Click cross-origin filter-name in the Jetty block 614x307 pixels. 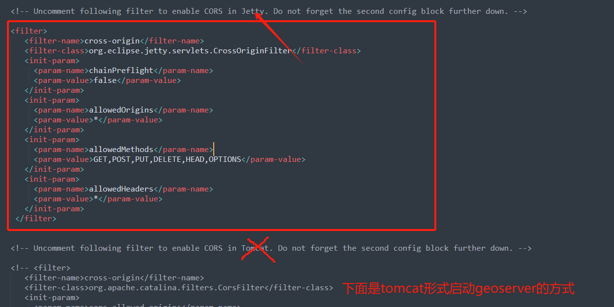tap(112, 41)
